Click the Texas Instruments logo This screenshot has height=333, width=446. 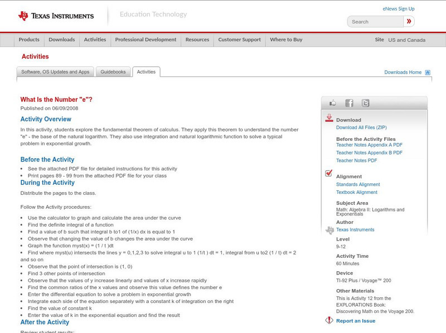(56, 16)
